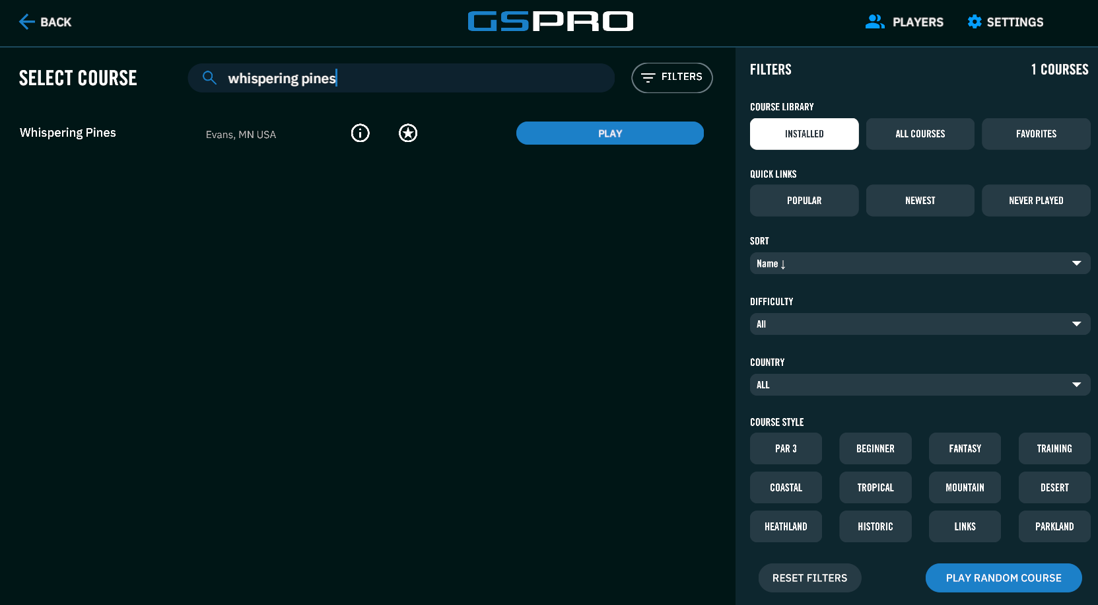Open the Players menu
Viewport: 1098px width, 605px height.
pos(904,22)
